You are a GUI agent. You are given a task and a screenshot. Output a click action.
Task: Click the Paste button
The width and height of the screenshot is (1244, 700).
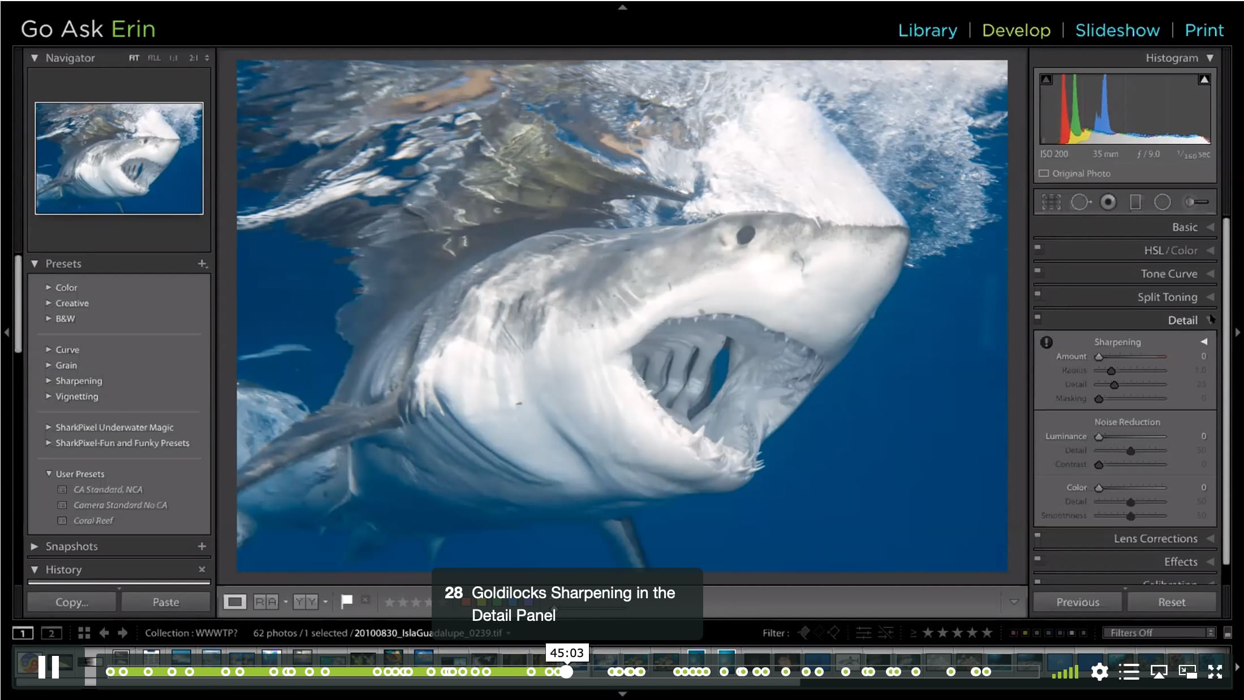point(166,602)
